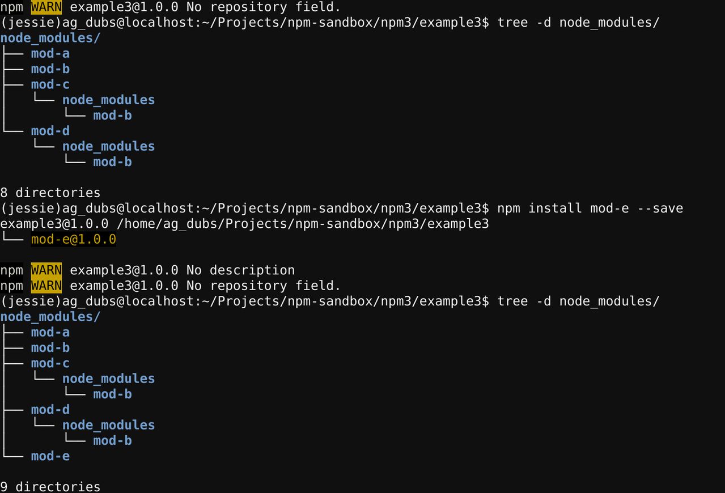Click mod-d in the first tree listing
Screen dimensions: 725x493
point(50,131)
